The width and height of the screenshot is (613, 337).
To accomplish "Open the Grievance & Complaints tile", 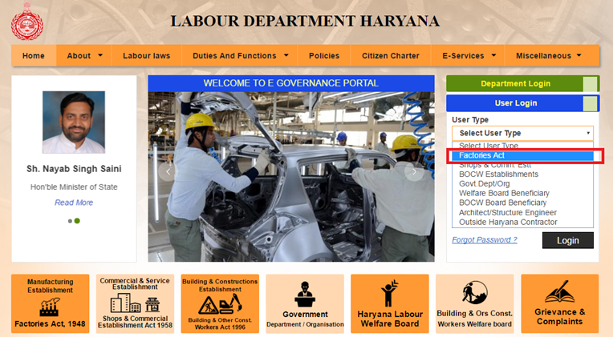I will [560, 303].
